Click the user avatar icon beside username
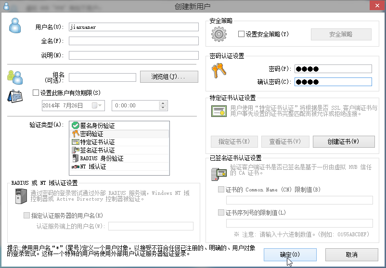The width and height of the screenshot is (386, 268). click(15, 26)
